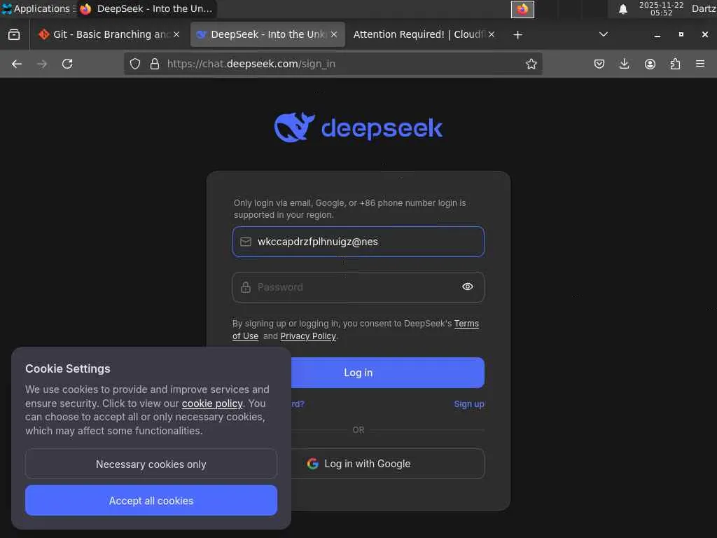Accept all cookies
717x538 pixels.
(151, 500)
